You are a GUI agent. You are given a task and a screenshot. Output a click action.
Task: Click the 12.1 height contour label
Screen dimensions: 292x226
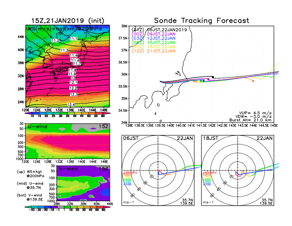[x=73, y=82]
